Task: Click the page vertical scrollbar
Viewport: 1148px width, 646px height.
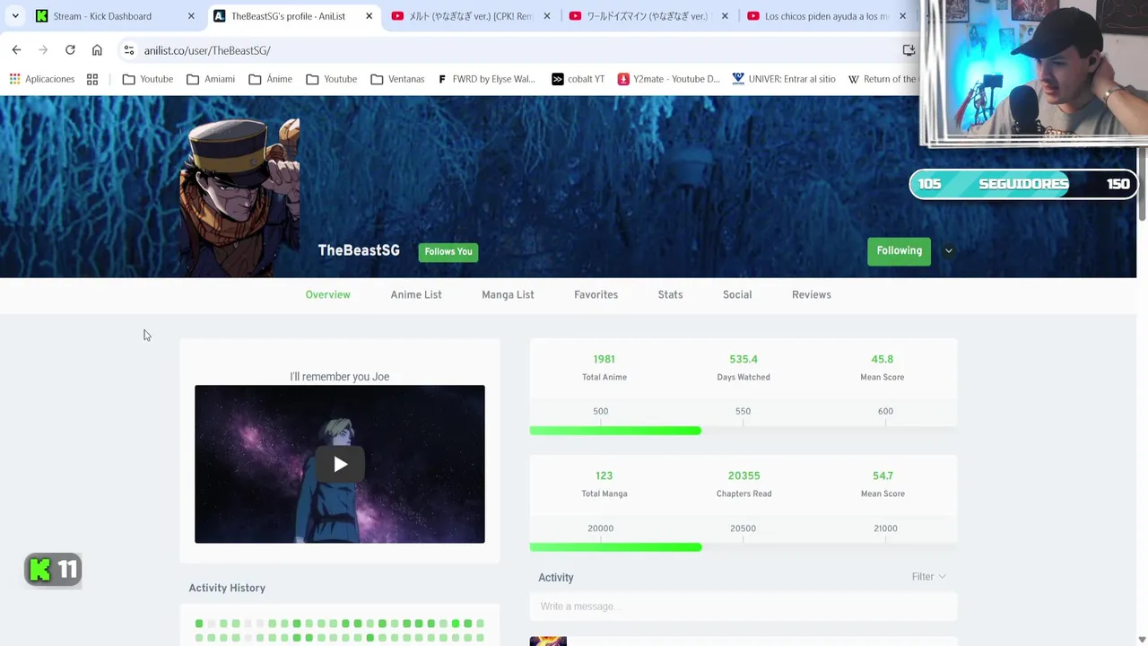Action: coord(1142,184)
